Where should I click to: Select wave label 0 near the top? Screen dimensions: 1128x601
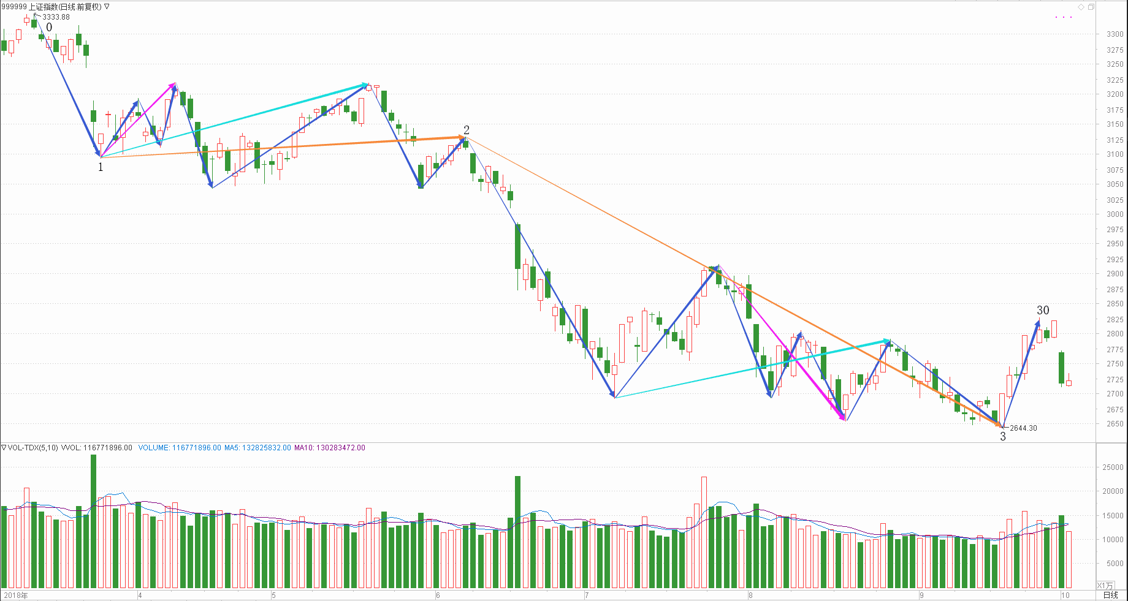(49, 27)
